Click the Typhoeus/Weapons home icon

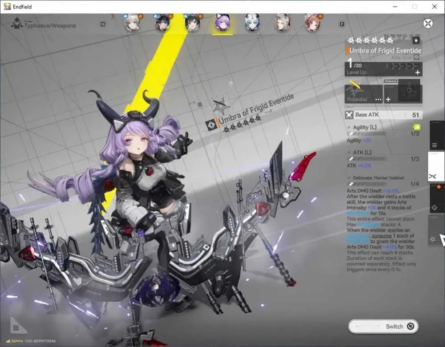[17, 23]
